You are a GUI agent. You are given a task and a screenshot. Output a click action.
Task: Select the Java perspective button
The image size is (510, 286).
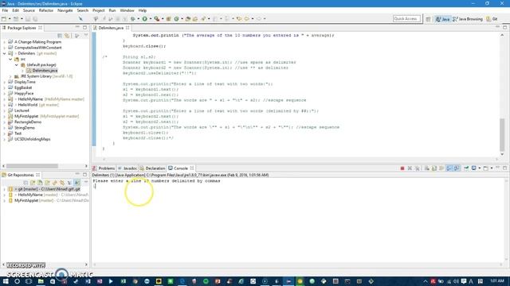(x=443, y=19)
